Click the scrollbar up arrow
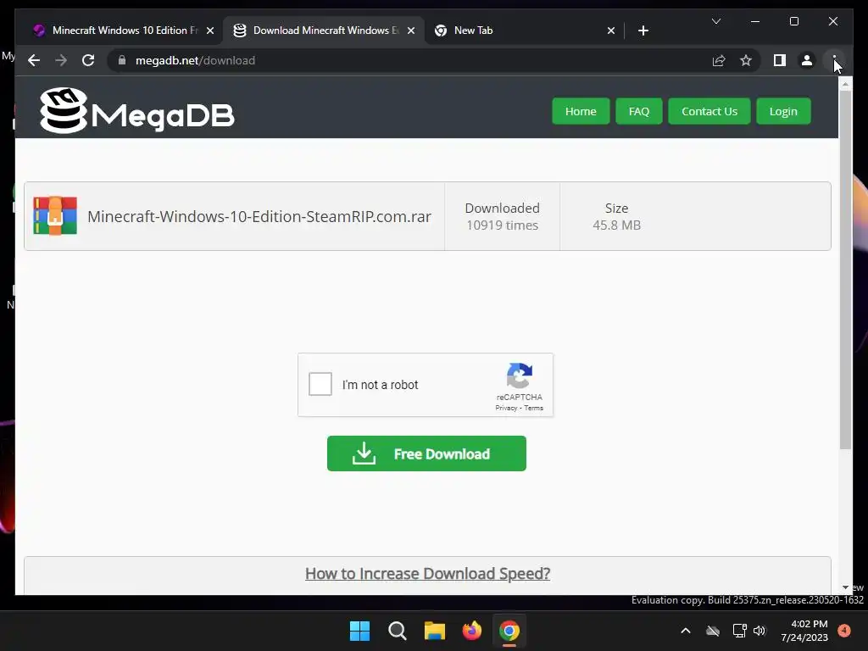 845,84
